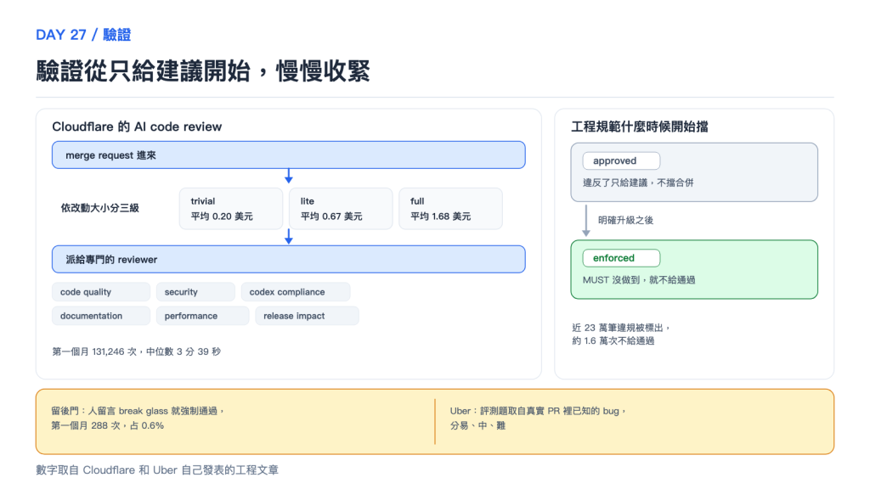Image resolution: width=870 pixels, height=489 pixels.
Task: Click the green 'enforced' badge
Action: [x=621, y=258]
